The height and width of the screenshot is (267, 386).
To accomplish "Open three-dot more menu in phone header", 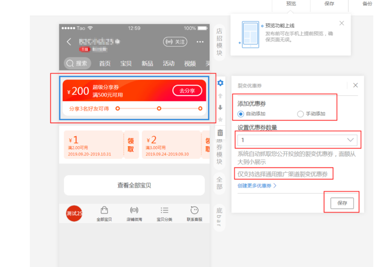I will point(200,42).
